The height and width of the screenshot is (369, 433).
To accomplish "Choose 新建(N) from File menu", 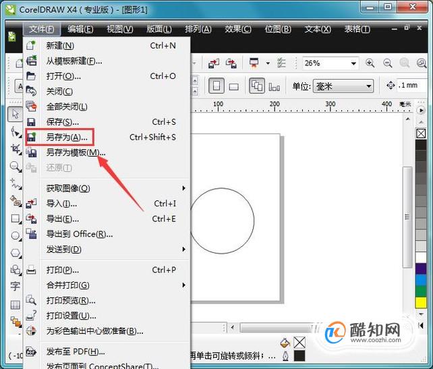I will point(107,46).
